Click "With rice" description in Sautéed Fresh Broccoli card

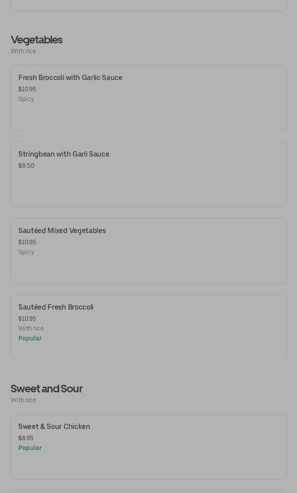pos(31,329)
